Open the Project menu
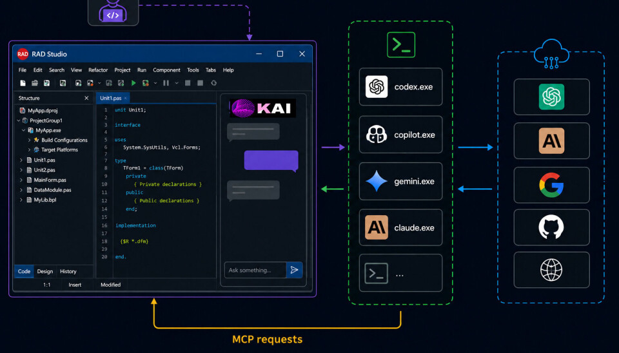This screenshot has width=619, height=353. point(123,70)
